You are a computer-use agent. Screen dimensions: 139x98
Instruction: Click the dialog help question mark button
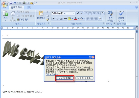click(x=90, y=57)
